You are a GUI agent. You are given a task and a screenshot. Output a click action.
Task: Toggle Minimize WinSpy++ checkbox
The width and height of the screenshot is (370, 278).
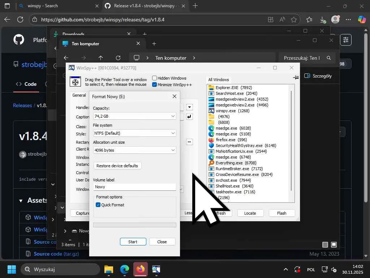click(154, 85)
